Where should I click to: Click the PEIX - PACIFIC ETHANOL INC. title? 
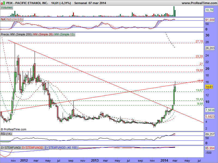27,3
